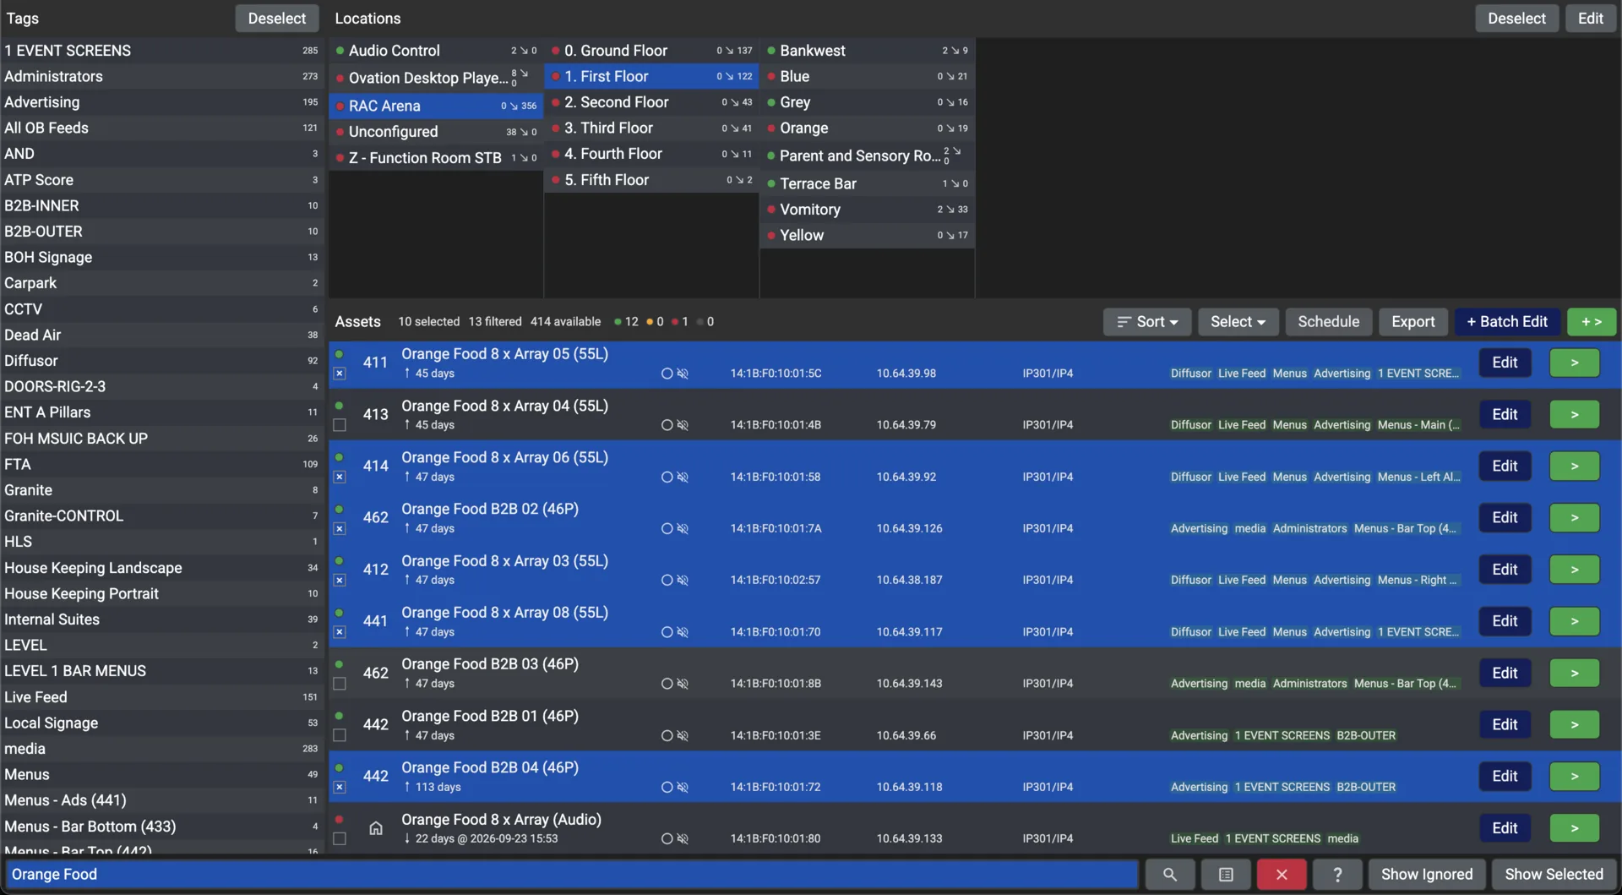The width and height of the screenshot is (1622, 895).
Task: Click the list view icon beside search
Action: [x=1226, y=875]
